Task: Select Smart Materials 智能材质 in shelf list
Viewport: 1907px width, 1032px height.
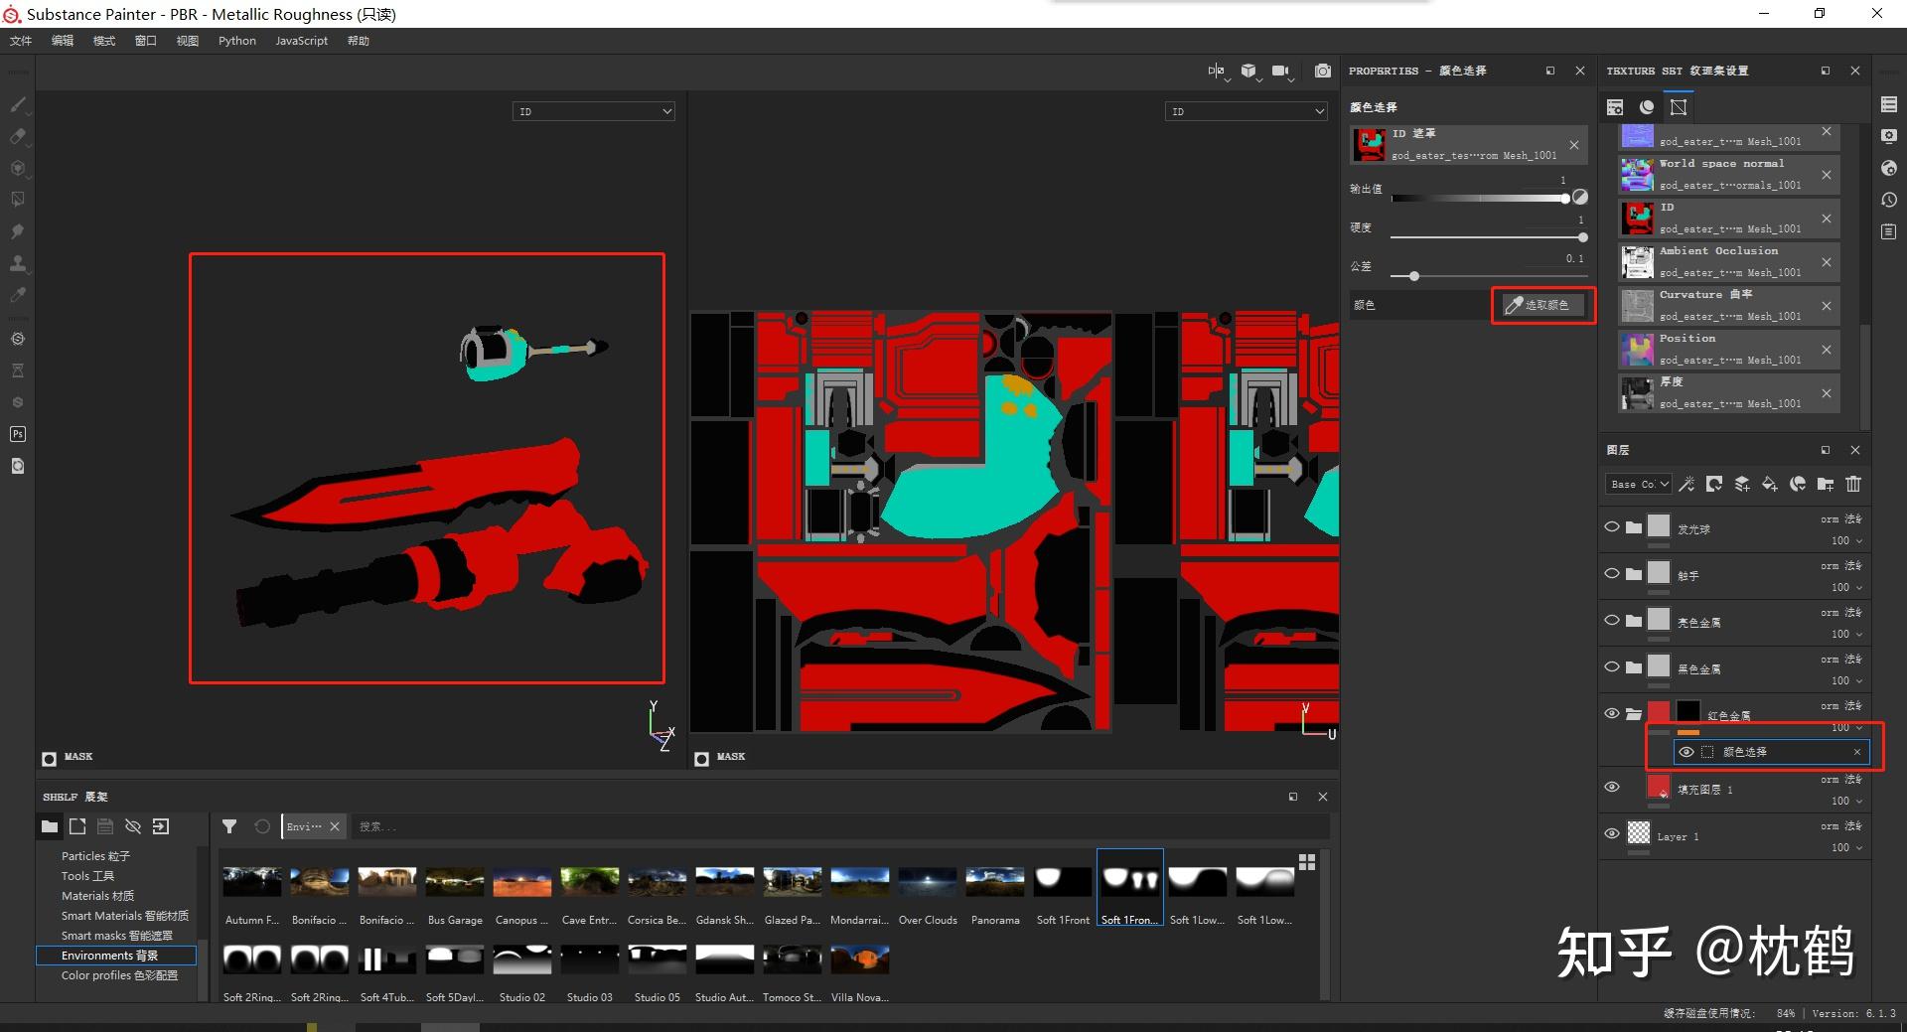Action: (124, 916)
